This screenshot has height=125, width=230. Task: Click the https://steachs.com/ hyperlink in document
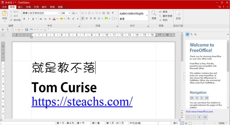(x=82, y=101)
